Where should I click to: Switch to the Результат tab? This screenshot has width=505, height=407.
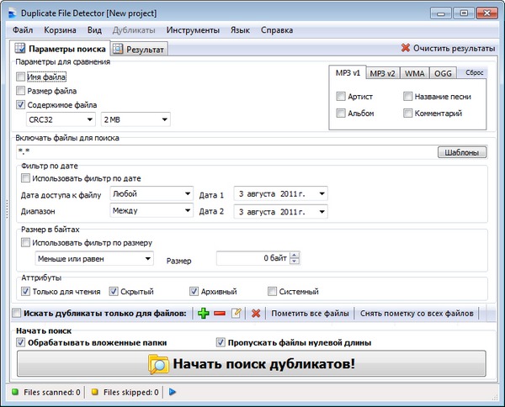[x=140, y=50]
